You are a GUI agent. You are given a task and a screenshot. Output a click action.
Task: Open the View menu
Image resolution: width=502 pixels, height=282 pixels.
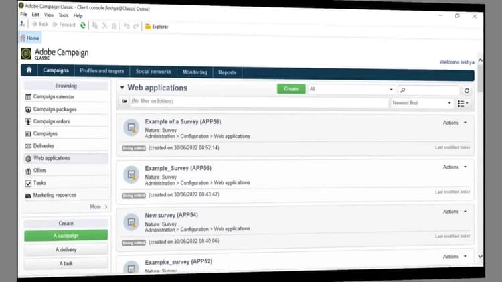[x=49, y=15]
